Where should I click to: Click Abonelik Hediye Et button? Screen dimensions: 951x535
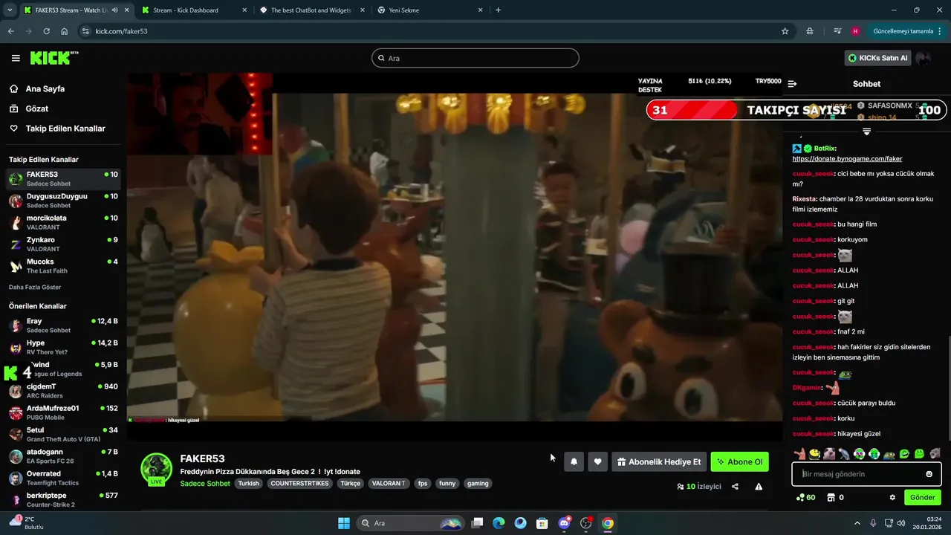(x=658, y=461)
